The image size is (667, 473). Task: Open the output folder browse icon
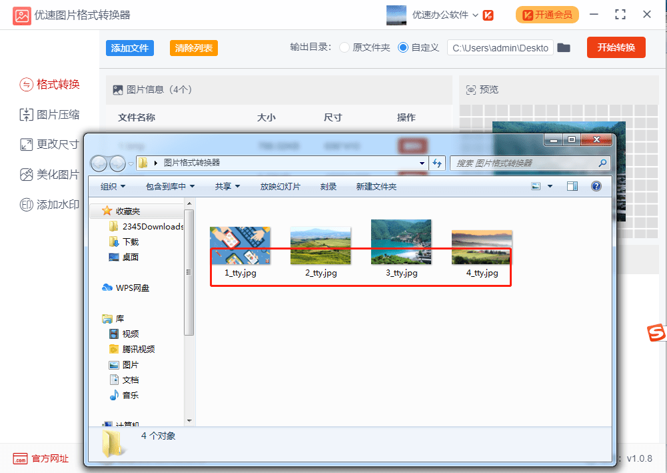point(564,47)
